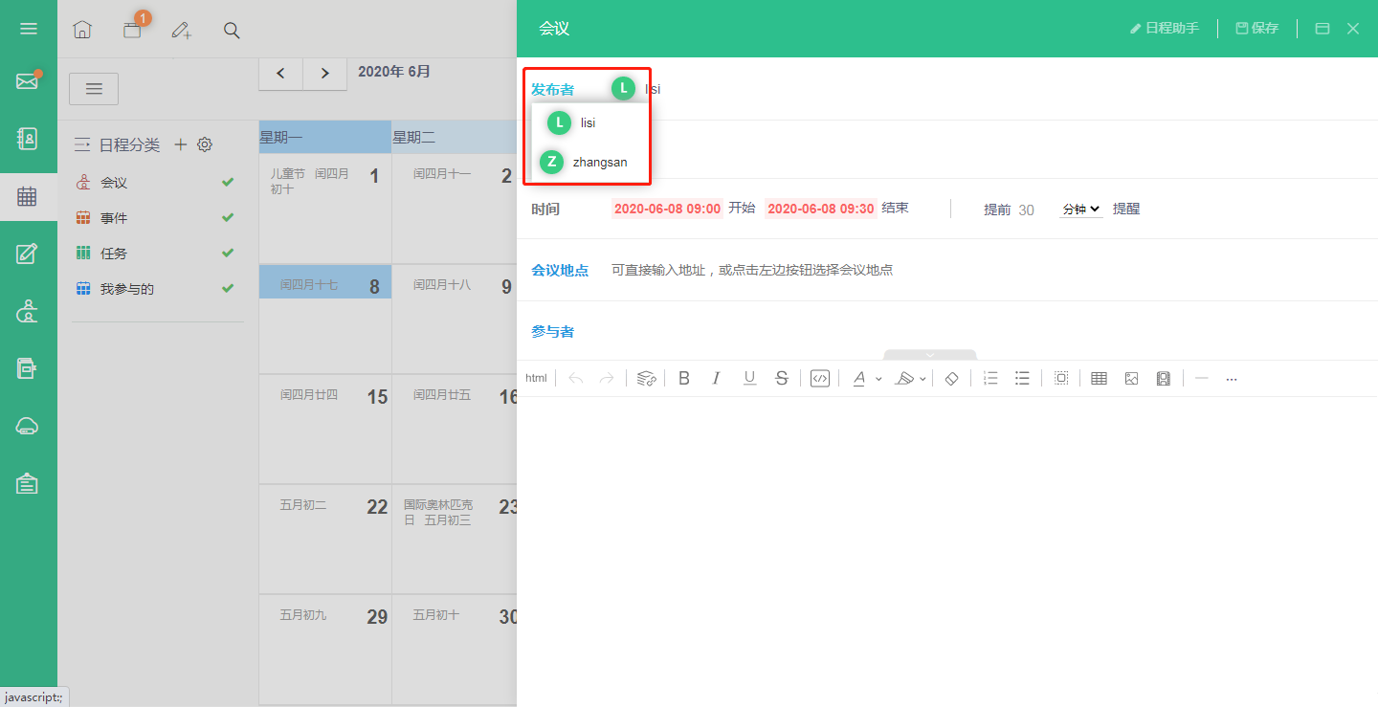Click the eraser clear-format icon

[x=951, y=379]
